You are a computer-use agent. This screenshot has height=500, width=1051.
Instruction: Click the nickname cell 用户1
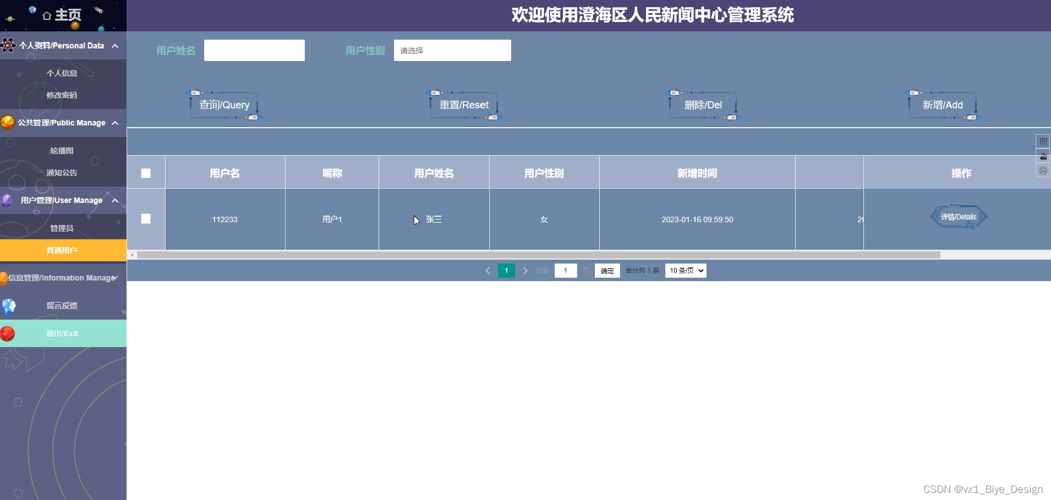[x=332, y=219]
